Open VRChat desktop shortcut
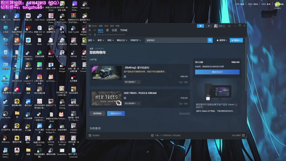This screenshot has width=286, height=161. 62,54
